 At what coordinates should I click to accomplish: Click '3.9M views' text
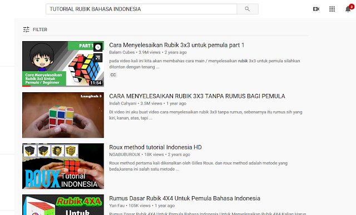pyautogui.click(x=150, y=52)
